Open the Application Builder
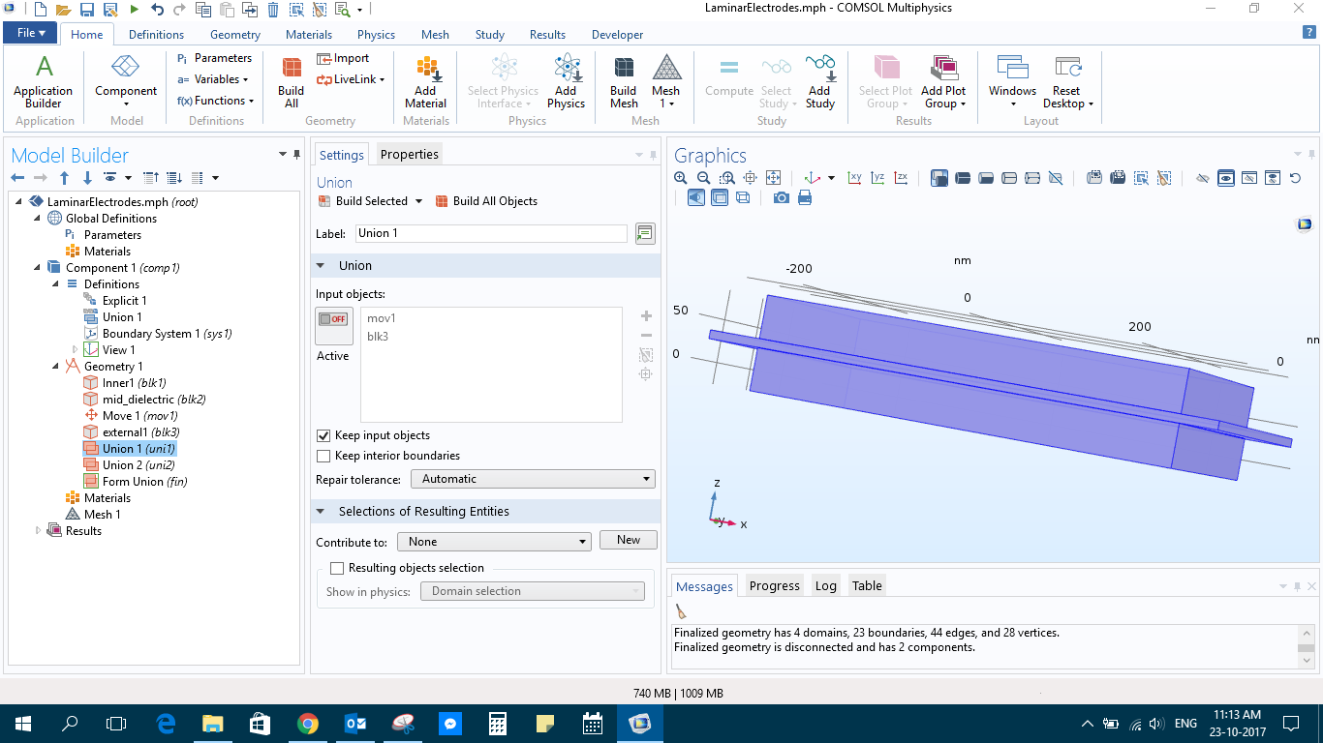The width and height of the screenshot is (1323, 743). tap(44, 80)
